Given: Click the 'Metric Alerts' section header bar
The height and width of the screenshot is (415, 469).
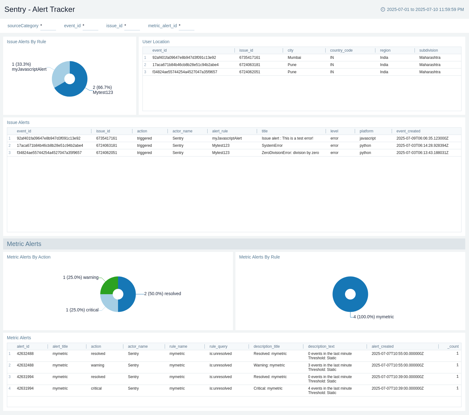Looking at the screenshot, I should point(234,244).
